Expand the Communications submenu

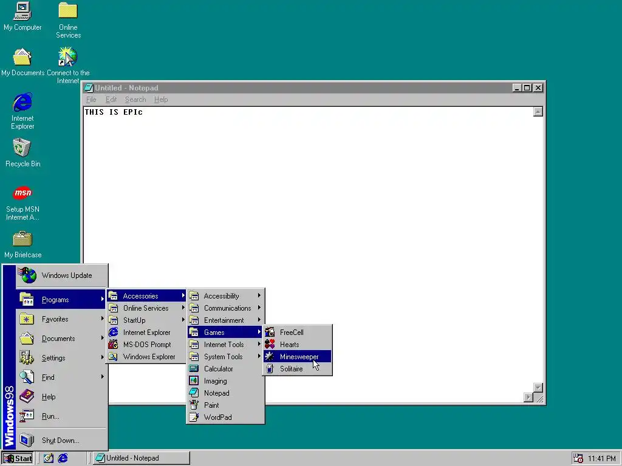[225, 308]
